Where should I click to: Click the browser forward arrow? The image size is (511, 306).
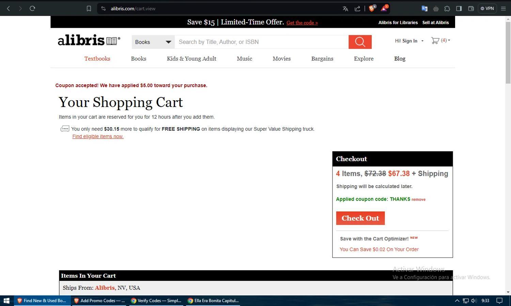(x=20, y=8)
